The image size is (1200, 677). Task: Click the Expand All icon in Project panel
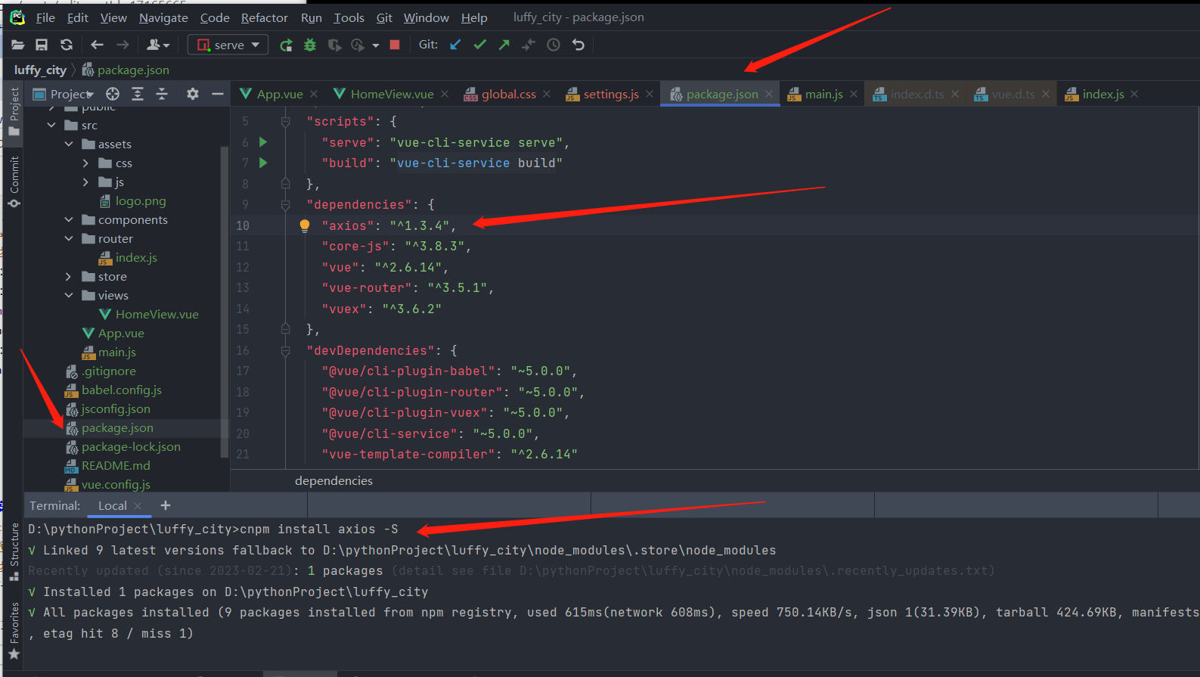[x=138, y=94]
